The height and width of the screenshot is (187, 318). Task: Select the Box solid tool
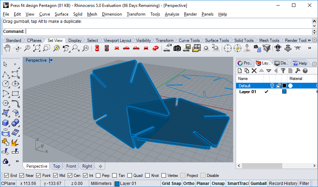pyautogui.click(x=6, y=123)
